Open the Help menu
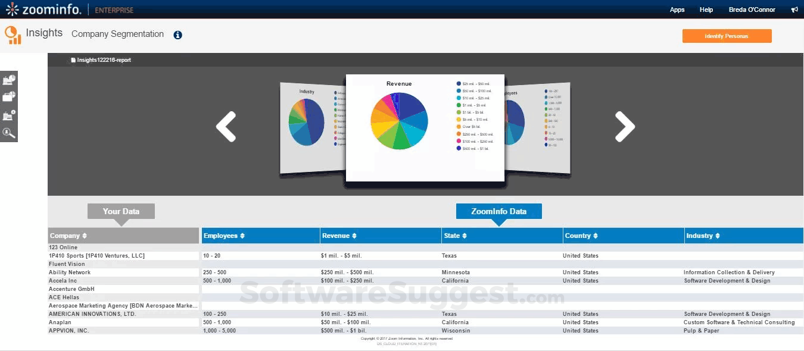 pyautogui.click(x=706, y=10)
